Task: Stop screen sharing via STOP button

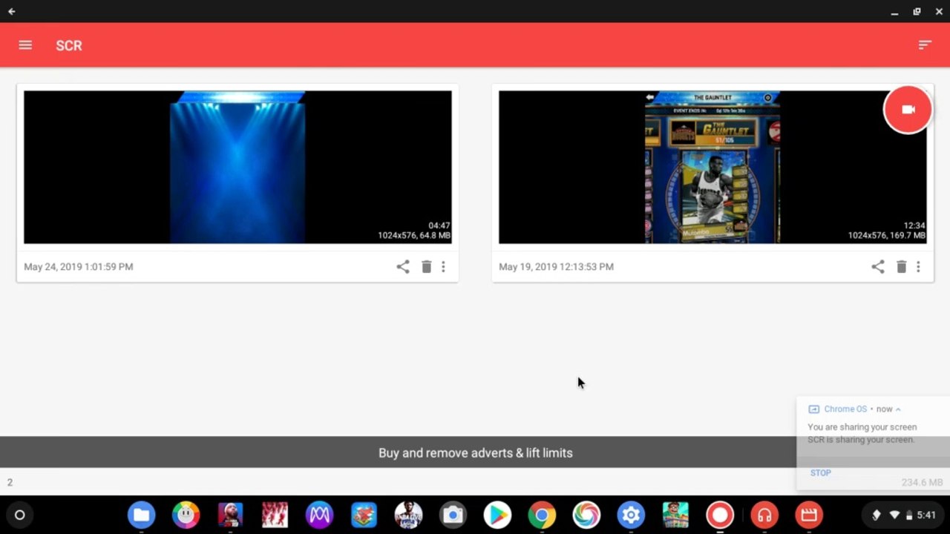Action: 821,473
